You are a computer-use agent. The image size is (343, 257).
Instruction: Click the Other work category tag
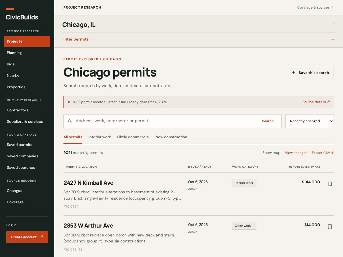coord(244,226)
